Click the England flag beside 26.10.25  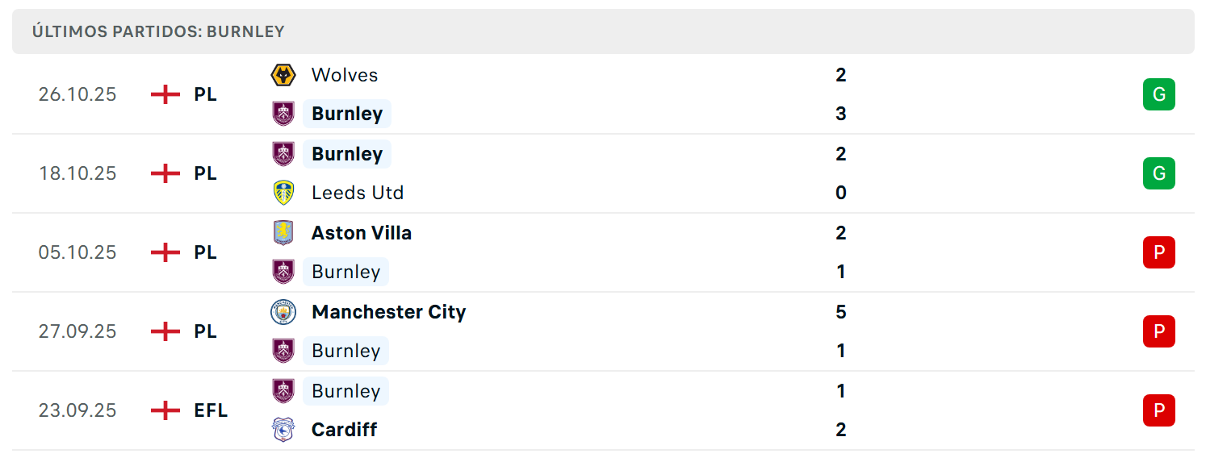165,94
